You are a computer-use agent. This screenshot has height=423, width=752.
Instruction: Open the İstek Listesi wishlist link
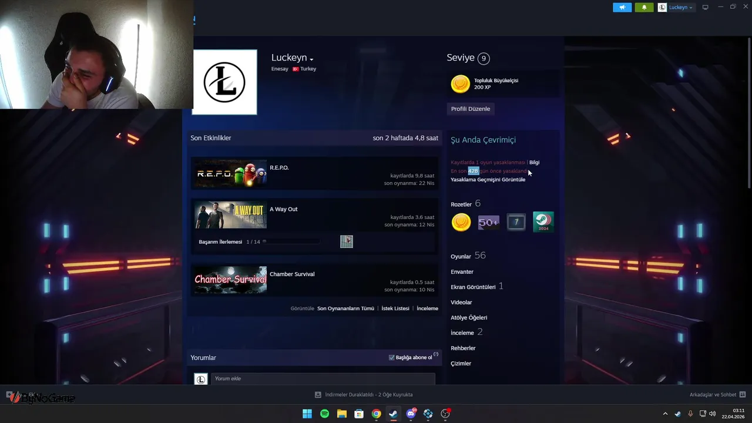pos(395,308)
